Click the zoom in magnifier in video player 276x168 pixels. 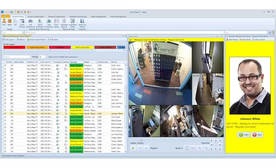coord(200,148)
